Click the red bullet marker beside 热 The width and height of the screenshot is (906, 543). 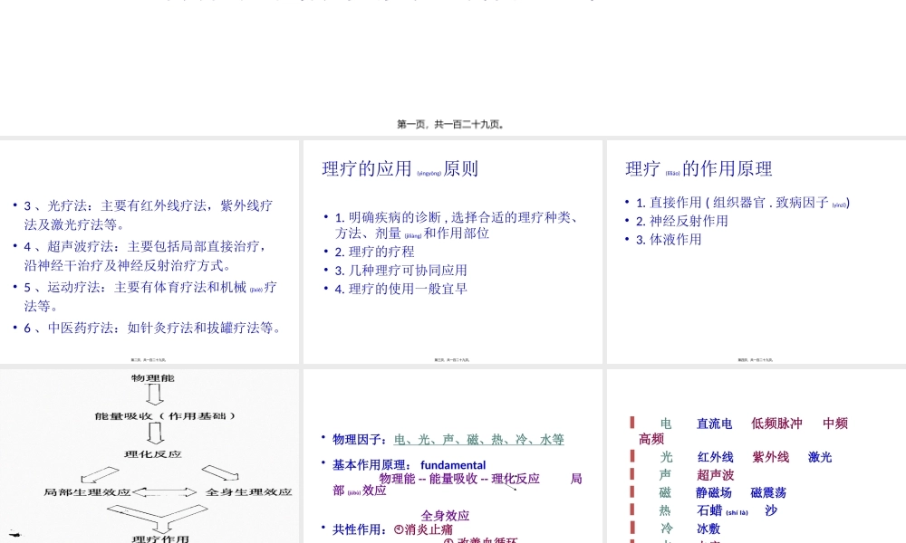click(632, 510)
